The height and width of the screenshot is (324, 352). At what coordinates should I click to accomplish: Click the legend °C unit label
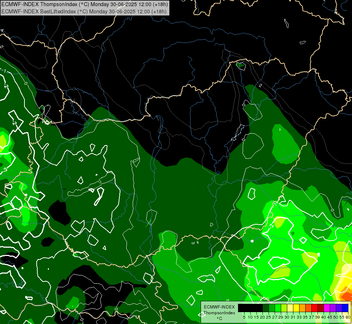coord(220,319)
